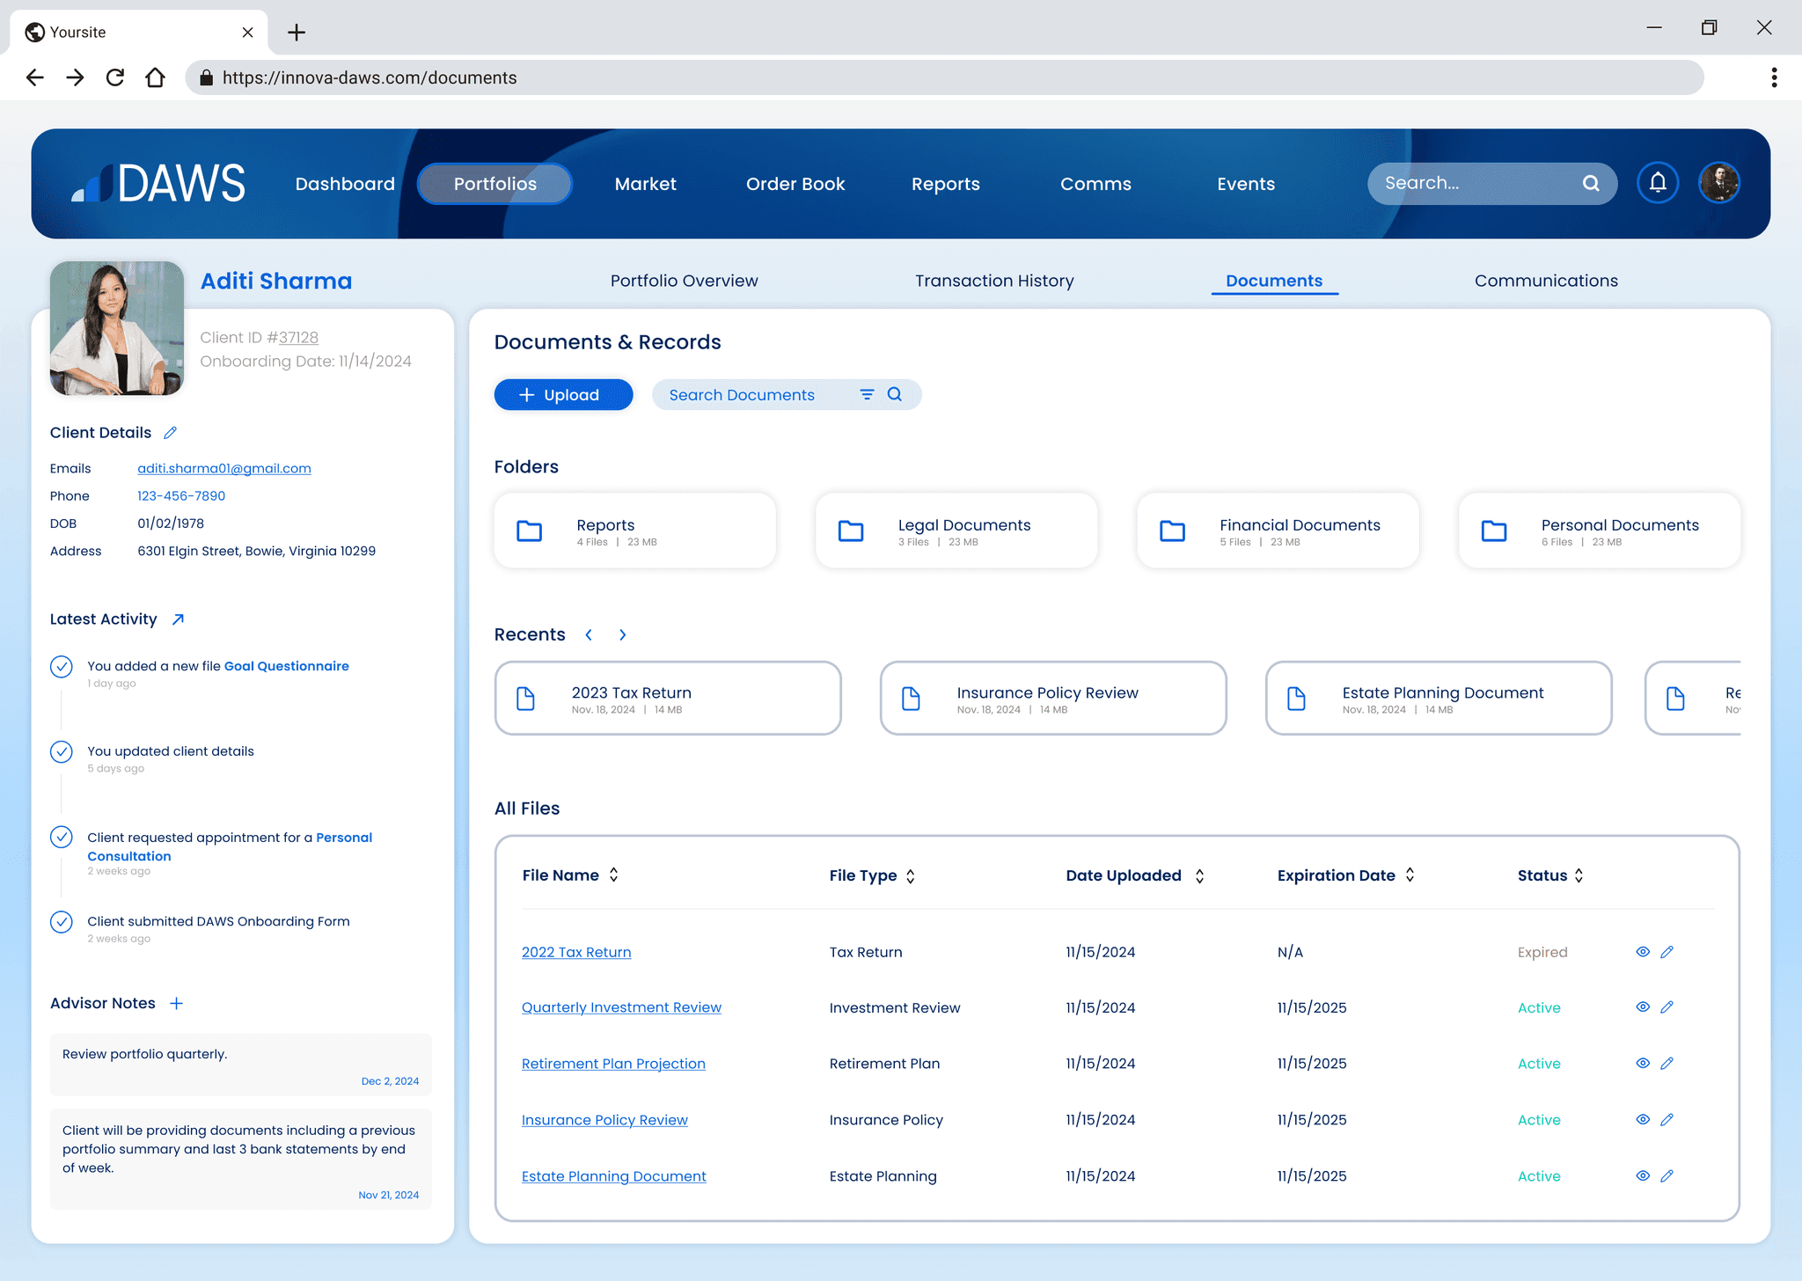Open the Order Book menu item
Viewport: 1802px width, 1281px height.
pos(795,184)
